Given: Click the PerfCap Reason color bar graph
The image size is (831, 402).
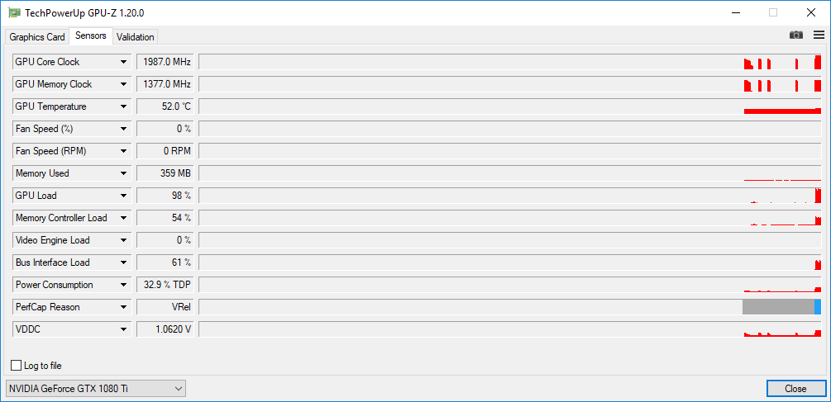Looking at the screenshot, I should (x=781, y=307).
